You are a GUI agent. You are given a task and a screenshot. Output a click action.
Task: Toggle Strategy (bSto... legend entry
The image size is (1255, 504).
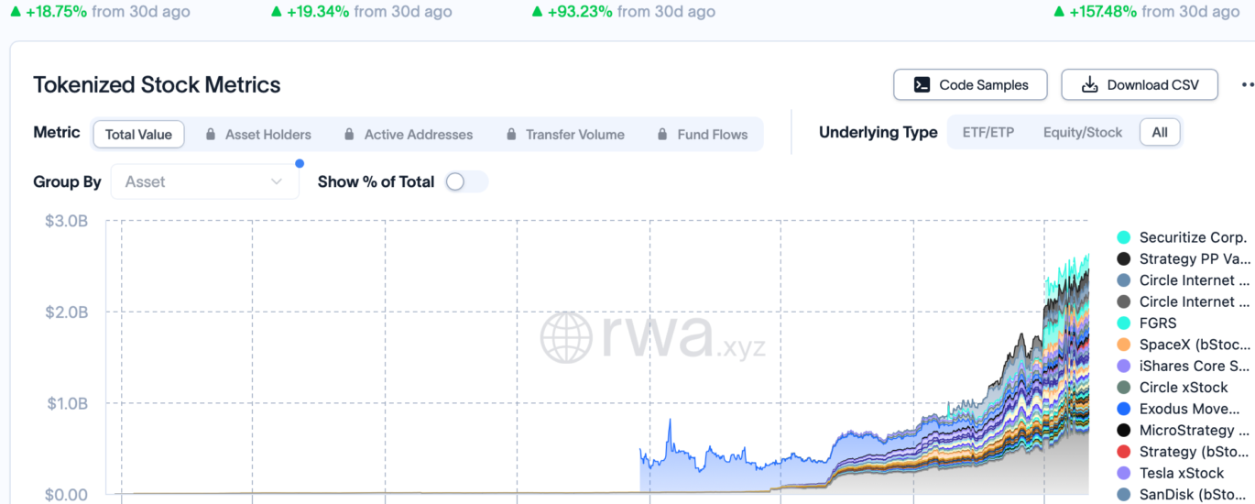coord(1184,452)
